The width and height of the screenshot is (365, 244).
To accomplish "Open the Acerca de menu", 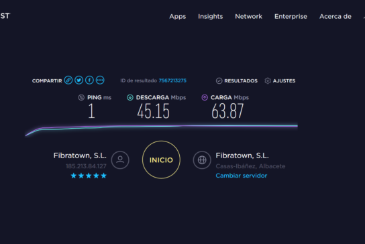I will (335, 17).
